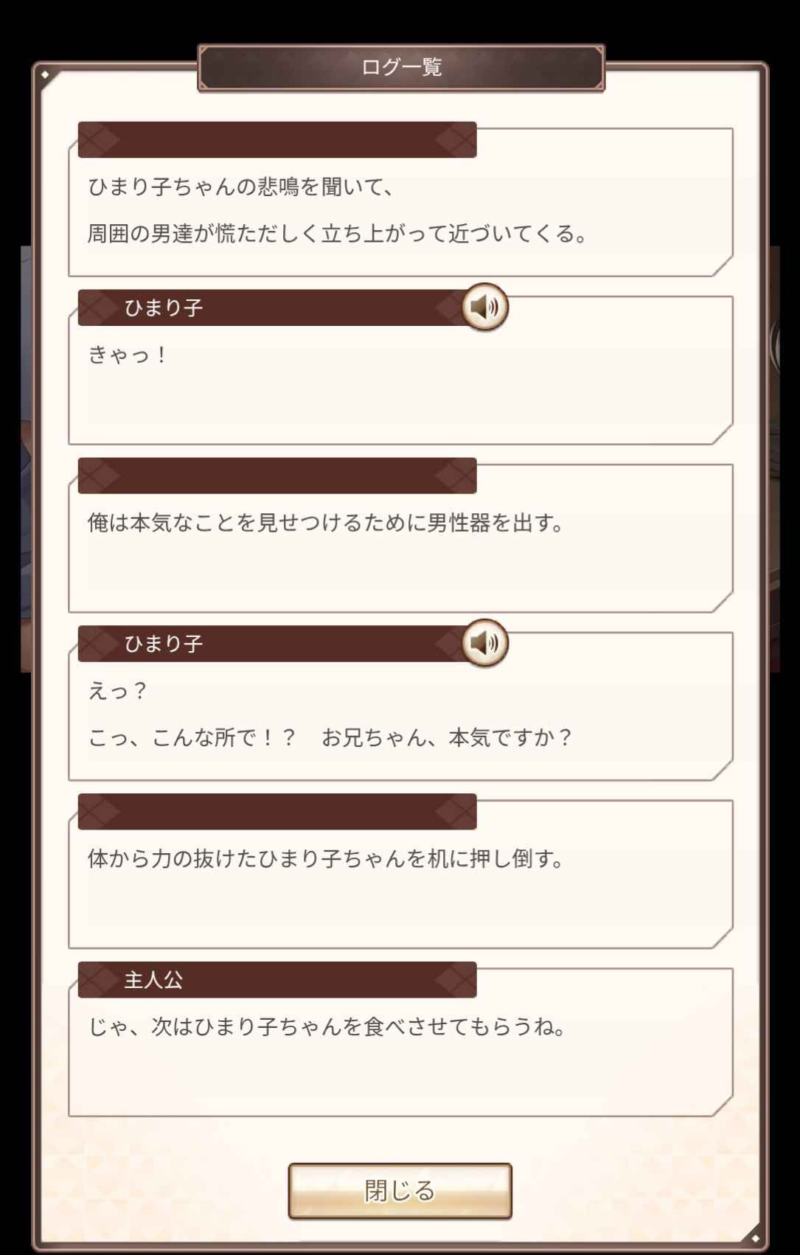Click the blank name bar above 体から力の

pos(276,812)
